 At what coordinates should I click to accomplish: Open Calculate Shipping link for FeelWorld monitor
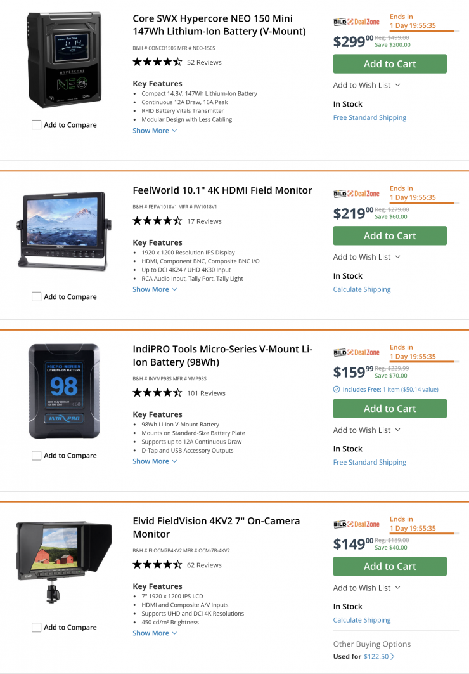tap(362, 289)
